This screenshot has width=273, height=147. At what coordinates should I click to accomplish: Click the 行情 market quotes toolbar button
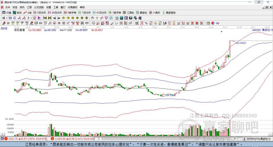[7, 12]
